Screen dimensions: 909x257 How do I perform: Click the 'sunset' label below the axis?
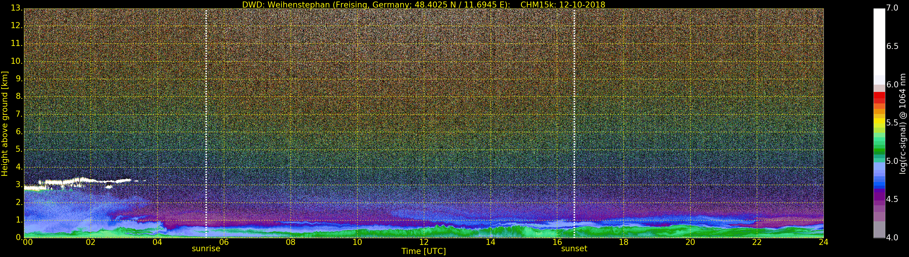574,249
